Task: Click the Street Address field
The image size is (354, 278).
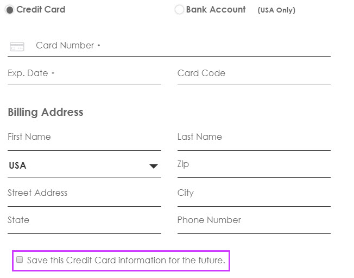Action: pyautogui.click(x=84, y=194)
